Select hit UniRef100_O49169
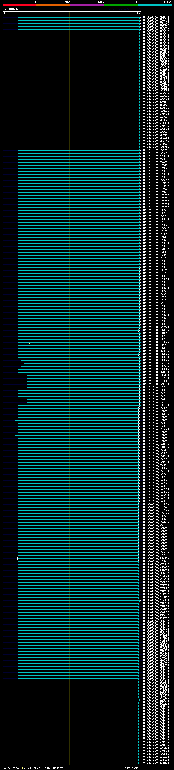 click(x=156, y=69)
